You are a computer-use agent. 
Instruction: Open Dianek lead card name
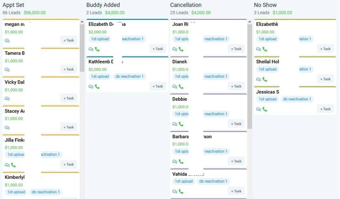point(180,62)
